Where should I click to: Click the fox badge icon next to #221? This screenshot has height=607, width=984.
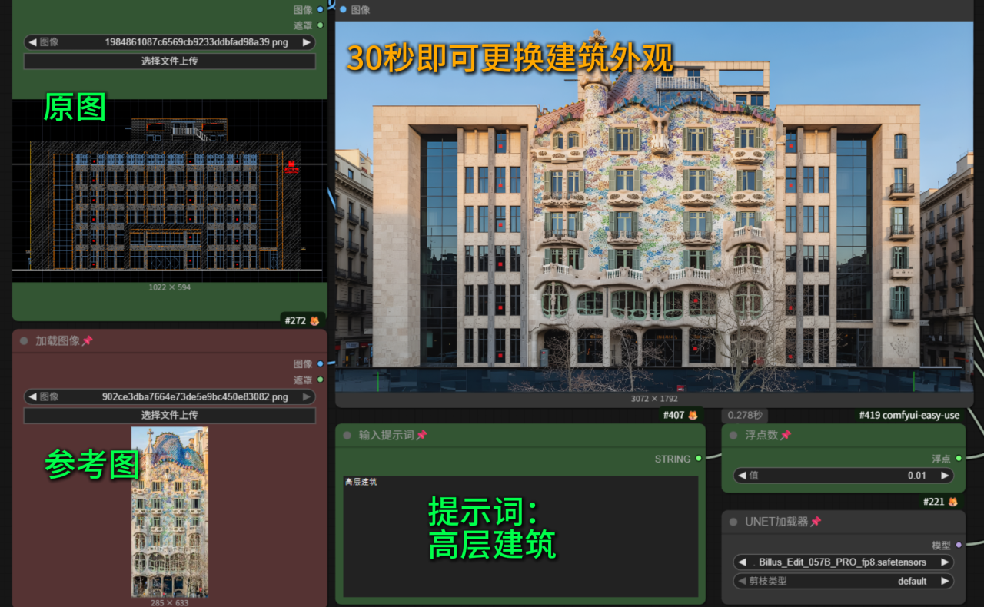pyautogui.click(x=953, y=502)
